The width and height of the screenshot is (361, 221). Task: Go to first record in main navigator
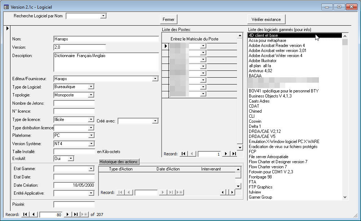[25, 214]
